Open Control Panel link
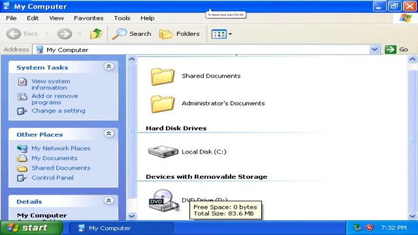The height and width of the screenshot is (235, 418). click(x=52, y=178)
